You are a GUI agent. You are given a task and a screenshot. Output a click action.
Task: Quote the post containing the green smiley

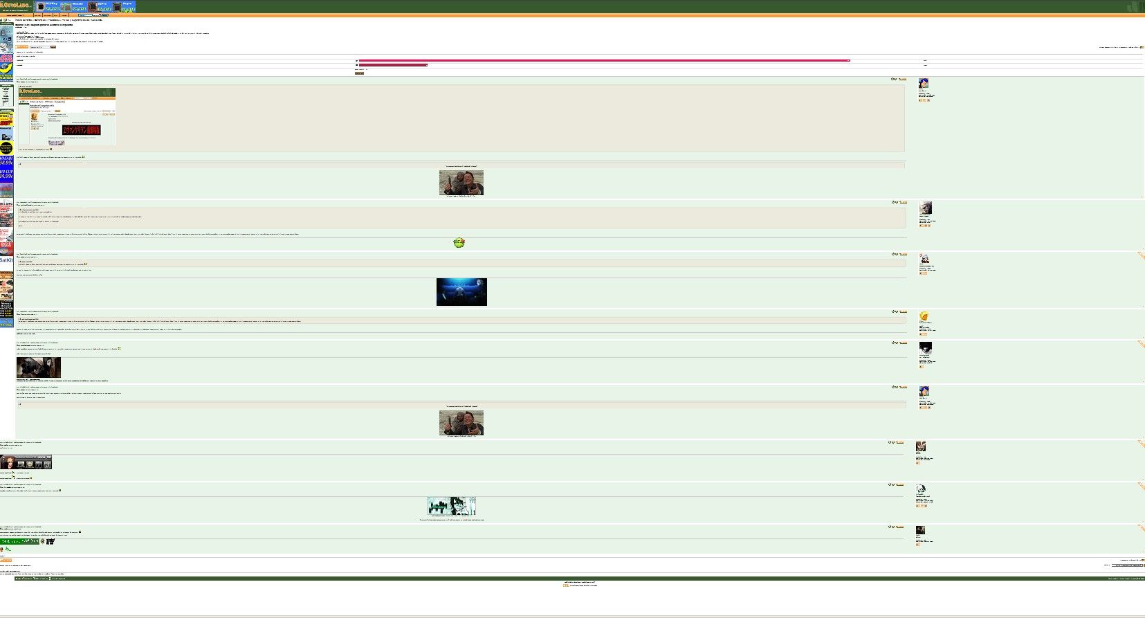tap(903, 203)
